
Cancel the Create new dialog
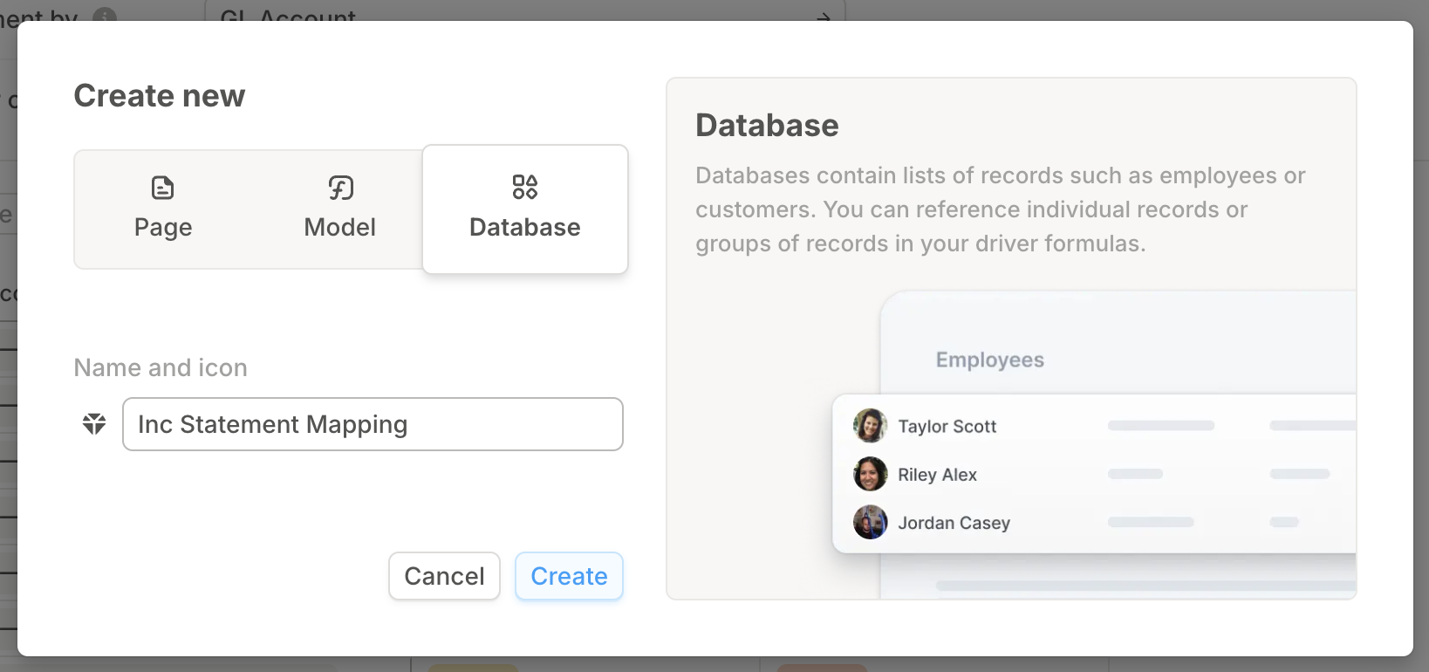444,576
